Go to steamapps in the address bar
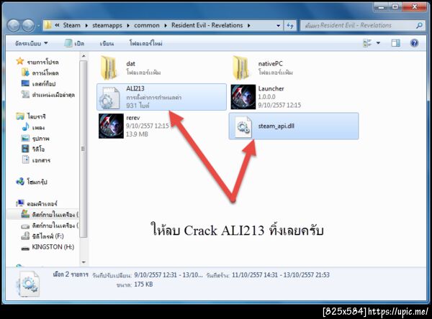Image resolution: width=432 pixels, height=319 pixels. click(107, 25)
